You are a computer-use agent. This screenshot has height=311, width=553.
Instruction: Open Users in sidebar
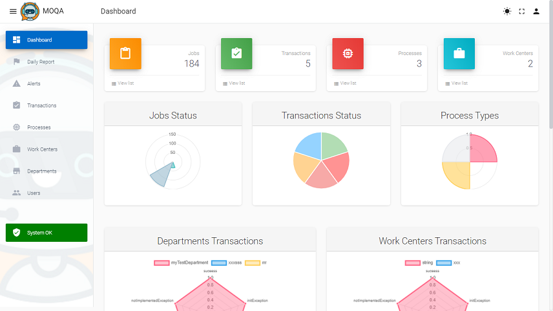point(47,193)
